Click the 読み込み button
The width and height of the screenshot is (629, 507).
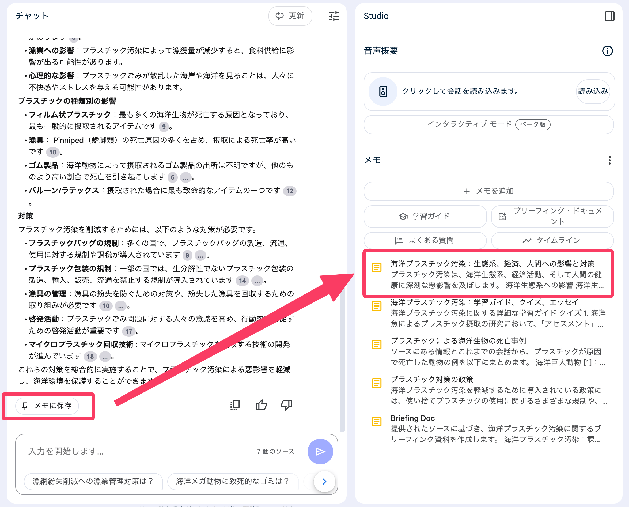(x=593, y=91)
